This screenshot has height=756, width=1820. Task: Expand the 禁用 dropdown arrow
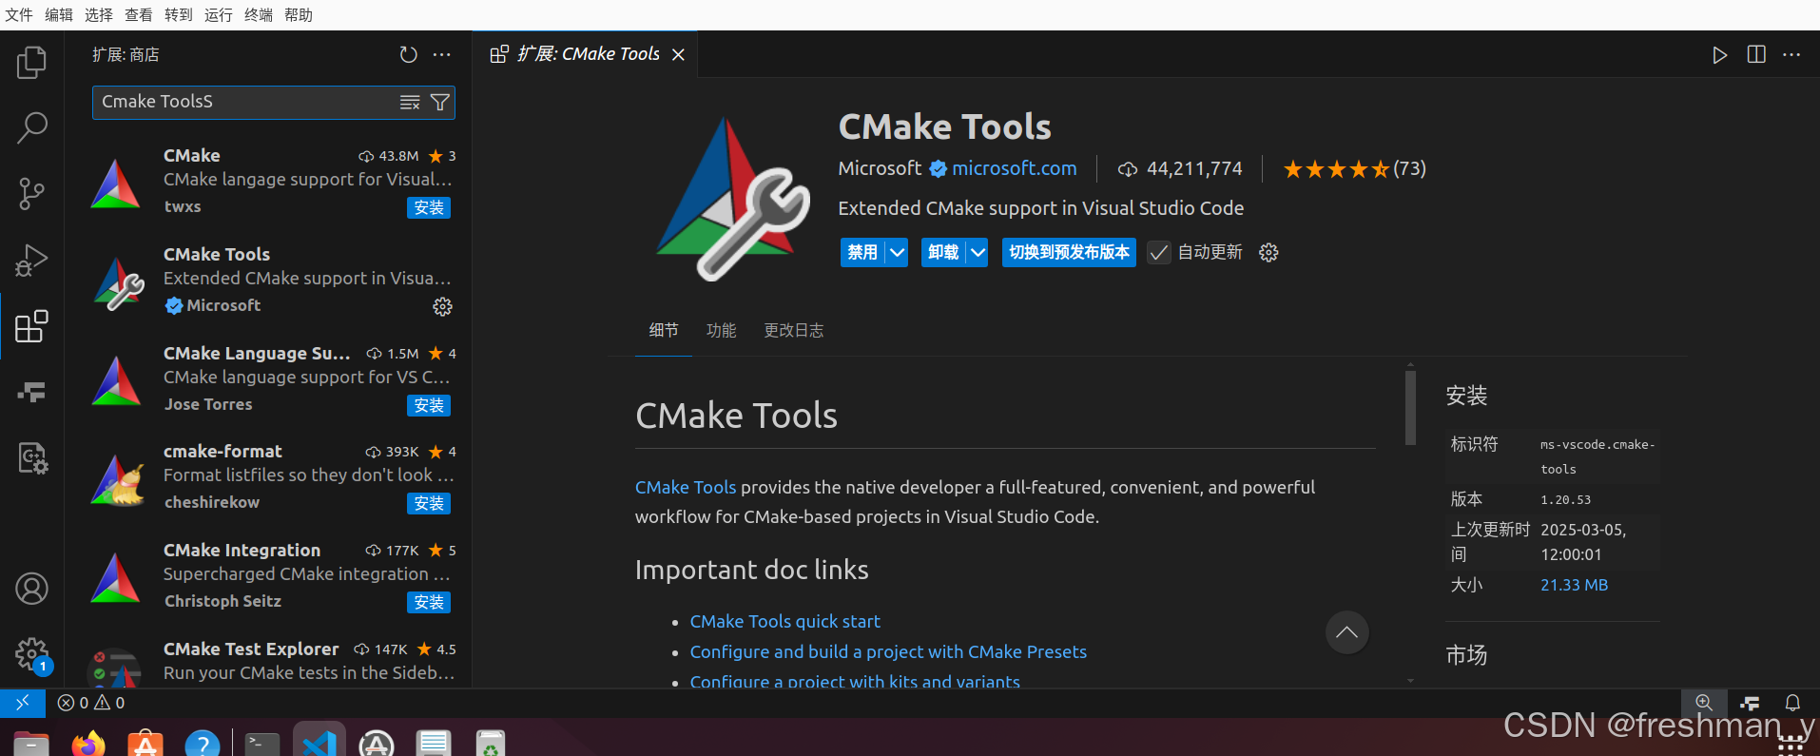(x=897, y=252)
